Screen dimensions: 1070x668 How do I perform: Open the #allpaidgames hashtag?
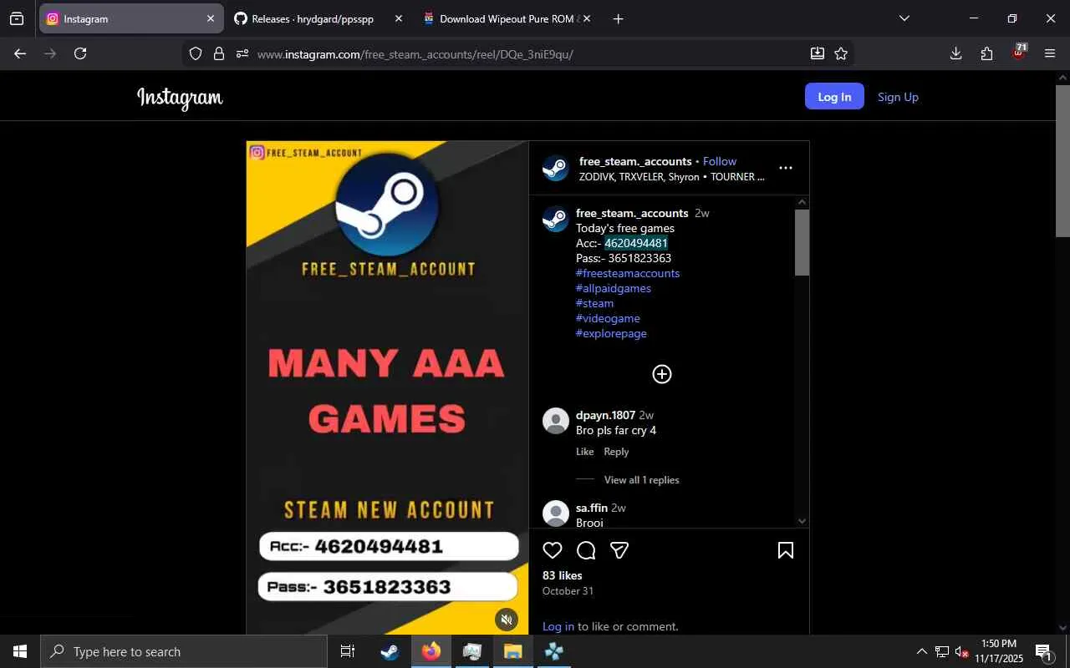click(614, 288)
